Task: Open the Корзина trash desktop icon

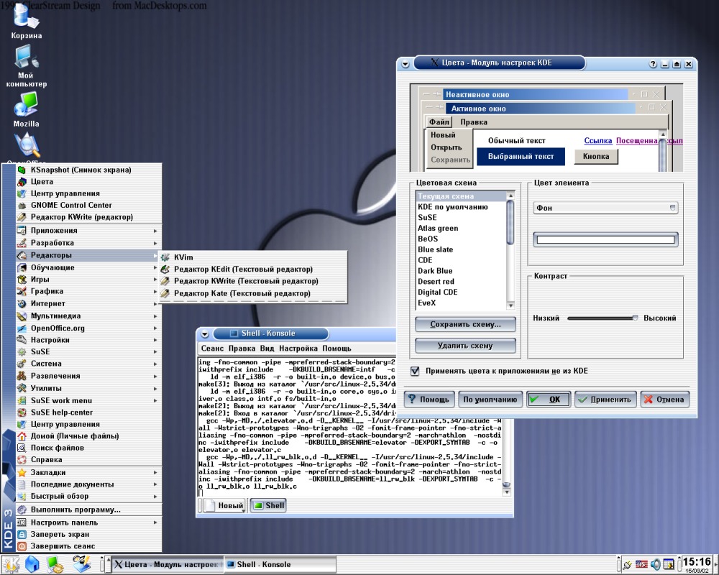Action: tap(26, 21)
